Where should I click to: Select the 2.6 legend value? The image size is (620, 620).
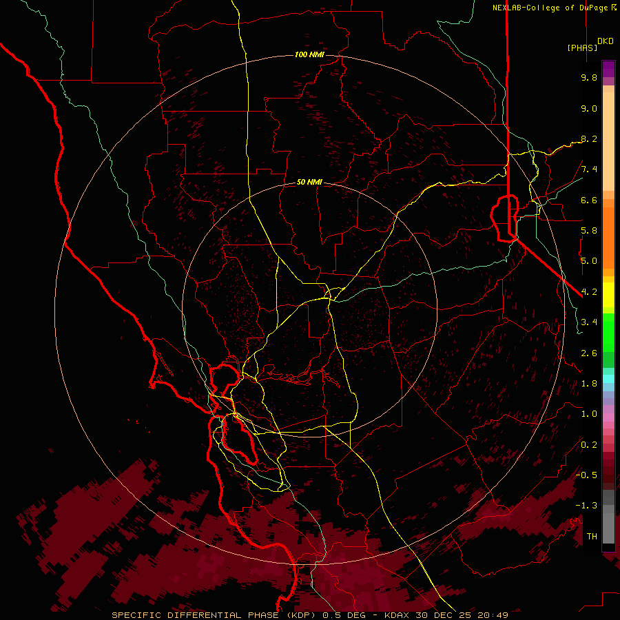589,353
